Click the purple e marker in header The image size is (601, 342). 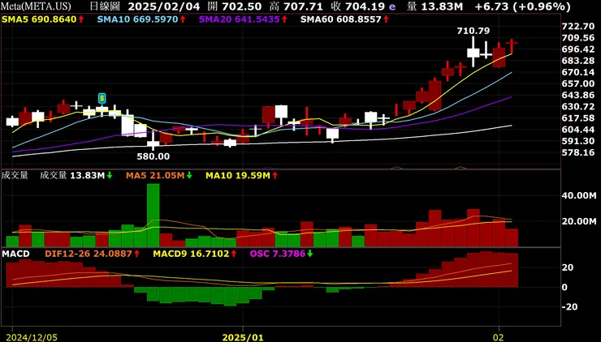[x=391, y=6]
